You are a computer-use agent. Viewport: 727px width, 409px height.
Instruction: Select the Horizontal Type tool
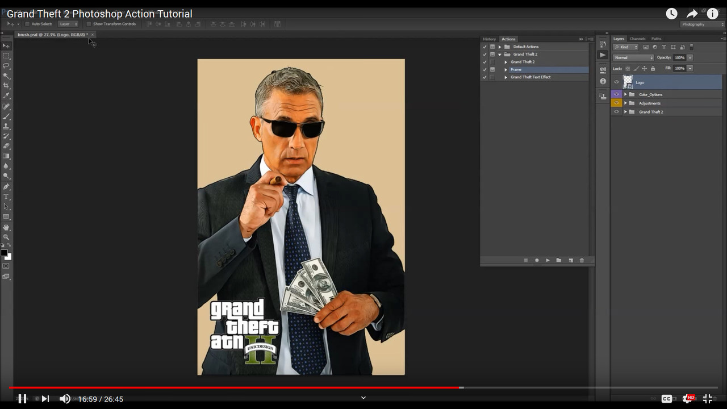click(6, 197)
